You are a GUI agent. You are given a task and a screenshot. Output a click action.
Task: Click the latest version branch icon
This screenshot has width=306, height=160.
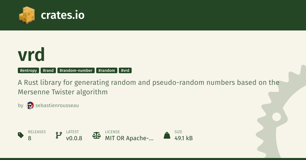[59, 135]
